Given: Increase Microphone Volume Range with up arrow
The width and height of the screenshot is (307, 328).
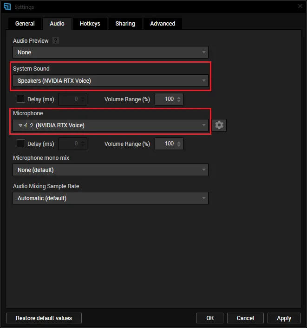Looking at the screenshot, I should (x=179, y=142).
